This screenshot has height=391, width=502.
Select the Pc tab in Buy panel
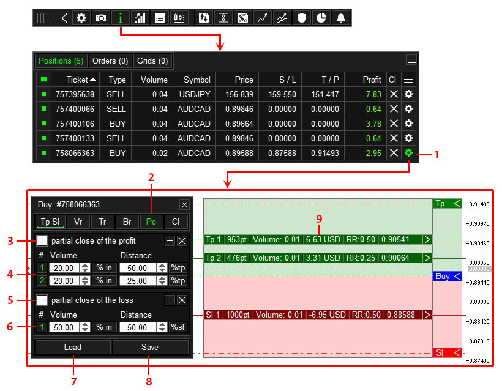coord(151,222)
